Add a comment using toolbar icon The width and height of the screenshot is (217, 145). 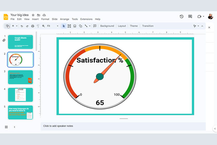95,26
